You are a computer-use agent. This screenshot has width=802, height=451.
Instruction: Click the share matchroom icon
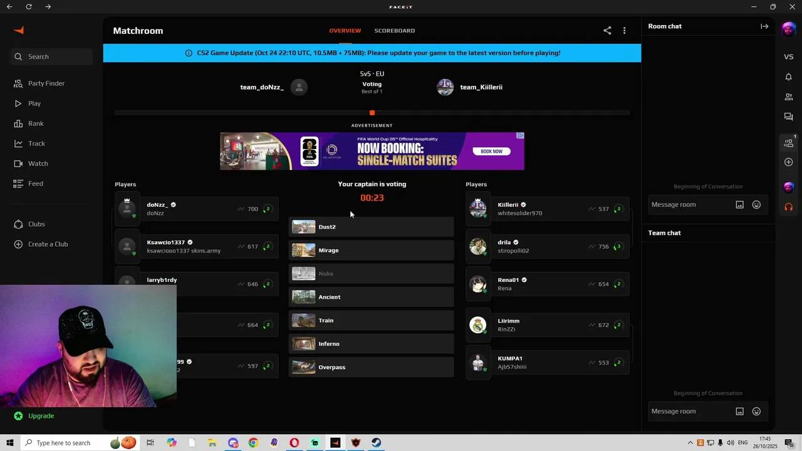coord(607,31)
